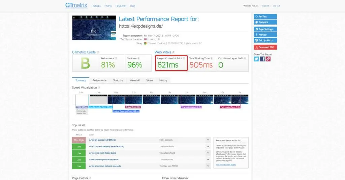Share report on Facebook
The height and width of the screenshot is (180, 345).
pyautogui.click(x=262, y=59)
